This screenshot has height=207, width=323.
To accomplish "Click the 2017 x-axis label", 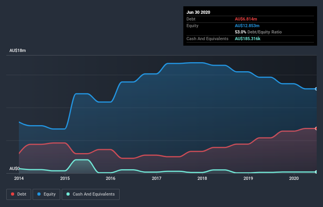I will (x=157, y=178).
